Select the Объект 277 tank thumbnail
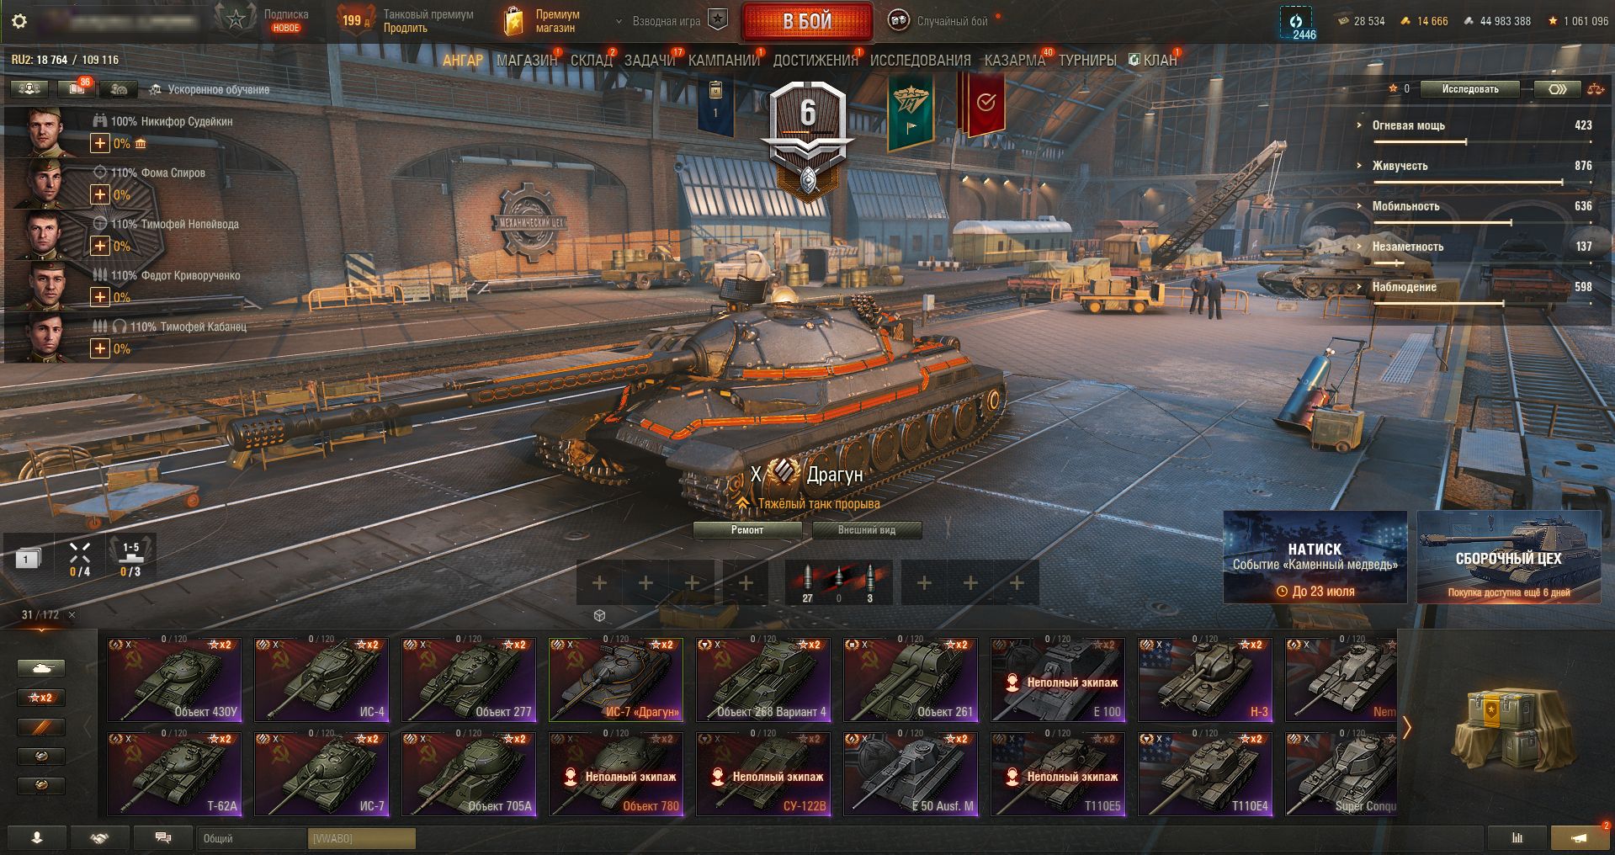This screenshot has height=855, width=1615. pyautogui.click(x=469, y=680)
